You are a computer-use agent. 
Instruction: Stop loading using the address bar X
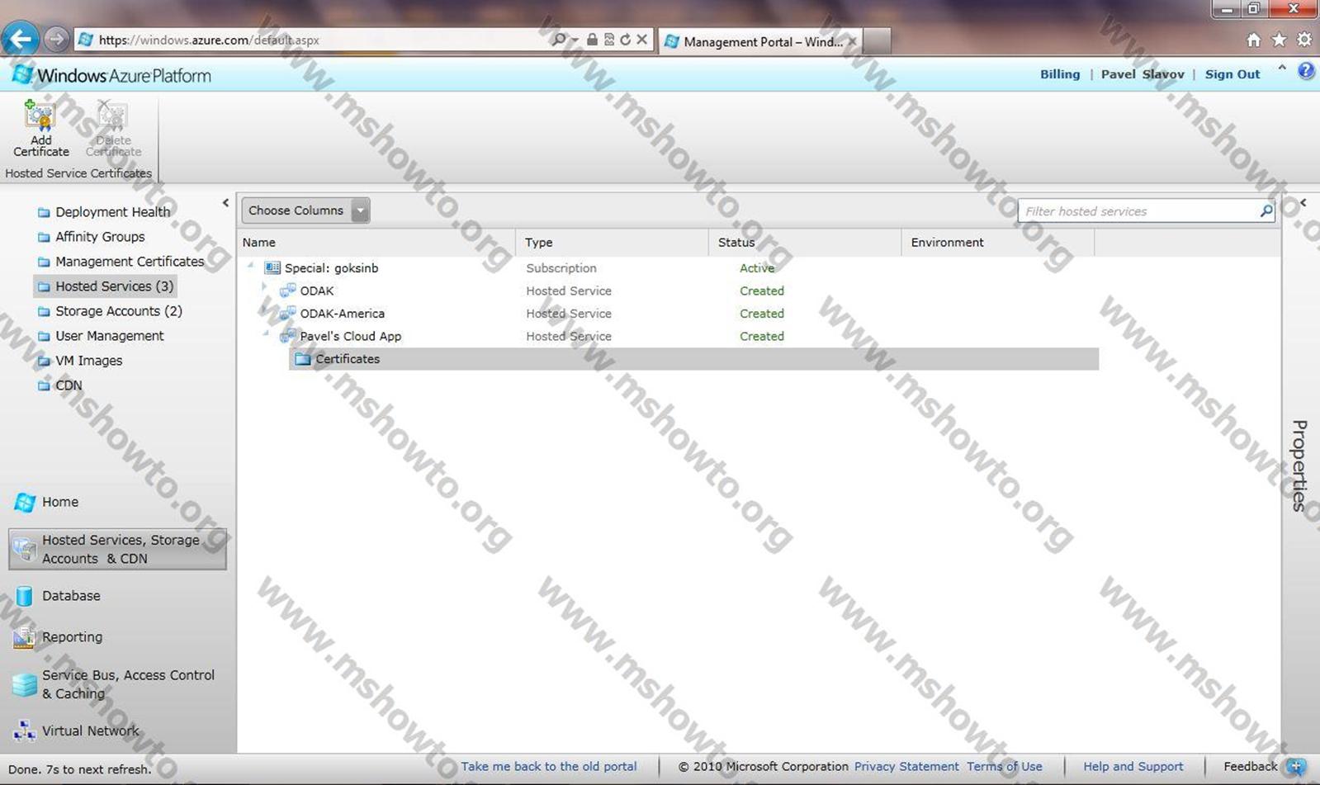(641, 40)
